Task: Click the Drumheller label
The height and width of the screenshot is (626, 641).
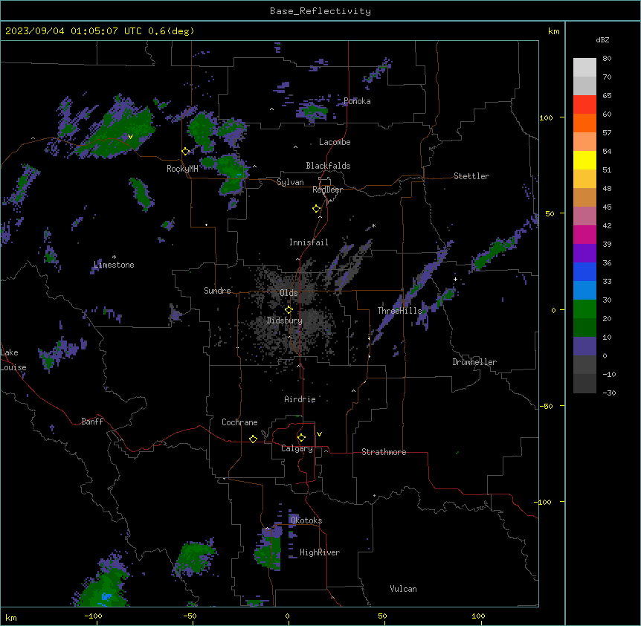Action: point(474,362)
